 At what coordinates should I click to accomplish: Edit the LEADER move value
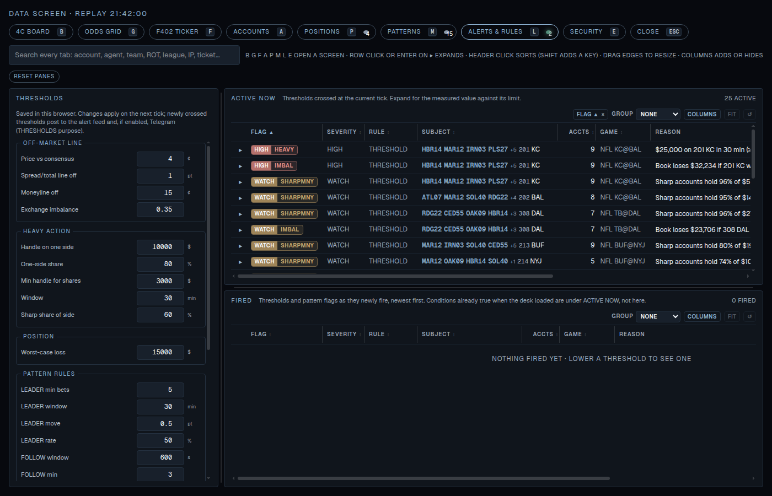[160, 424]
